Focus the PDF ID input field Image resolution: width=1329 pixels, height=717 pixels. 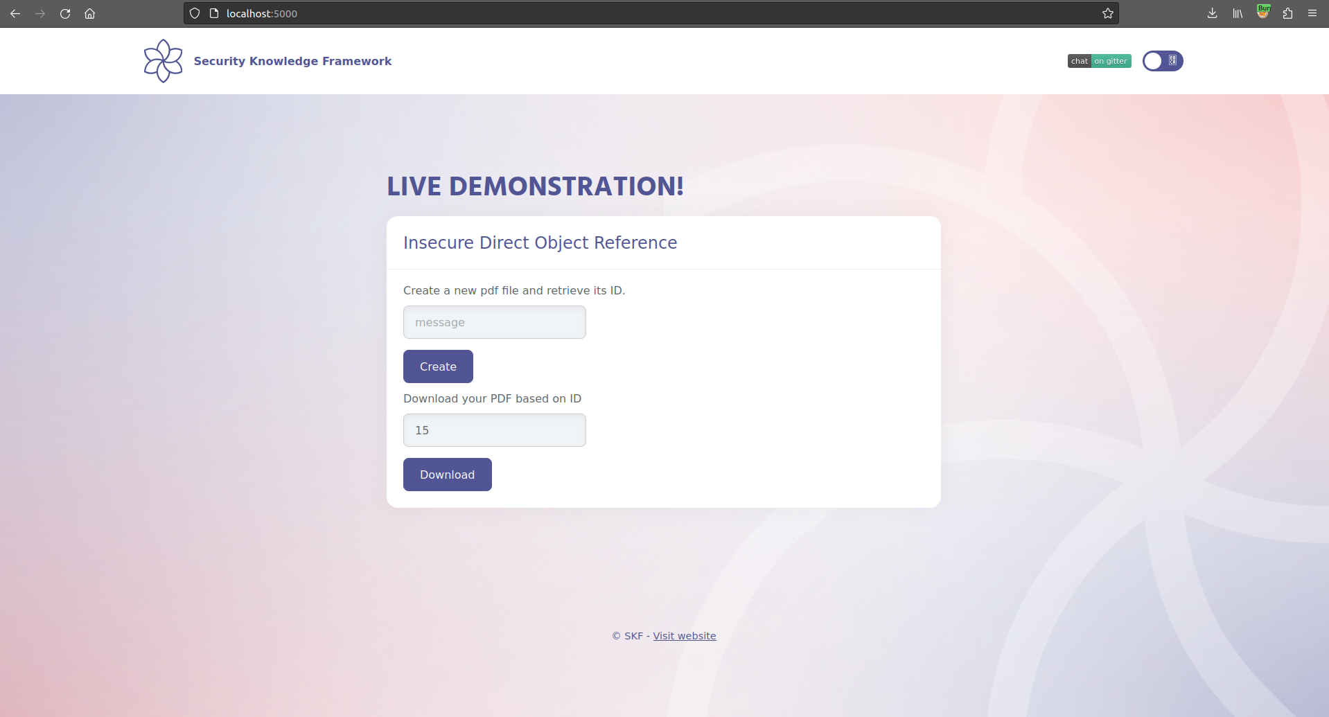tap(495, 430)
